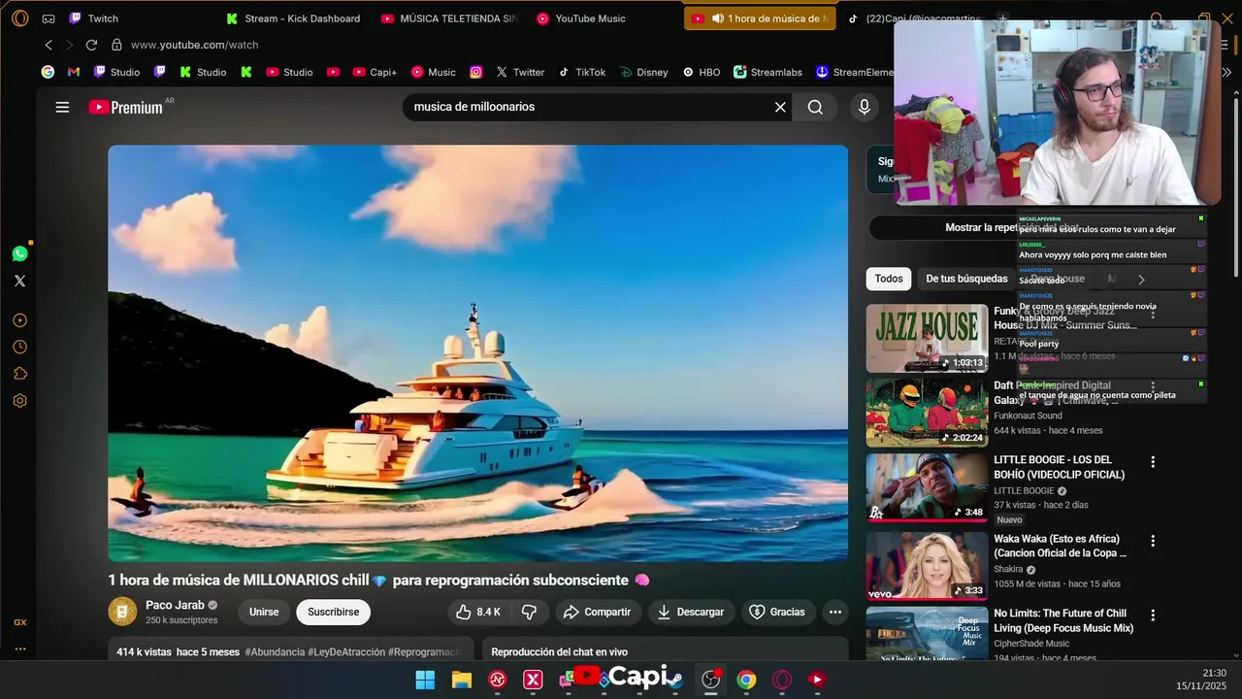Open the player icon in Opera sidebar
The image size is (1242, 699).
(x=19, y=320)
